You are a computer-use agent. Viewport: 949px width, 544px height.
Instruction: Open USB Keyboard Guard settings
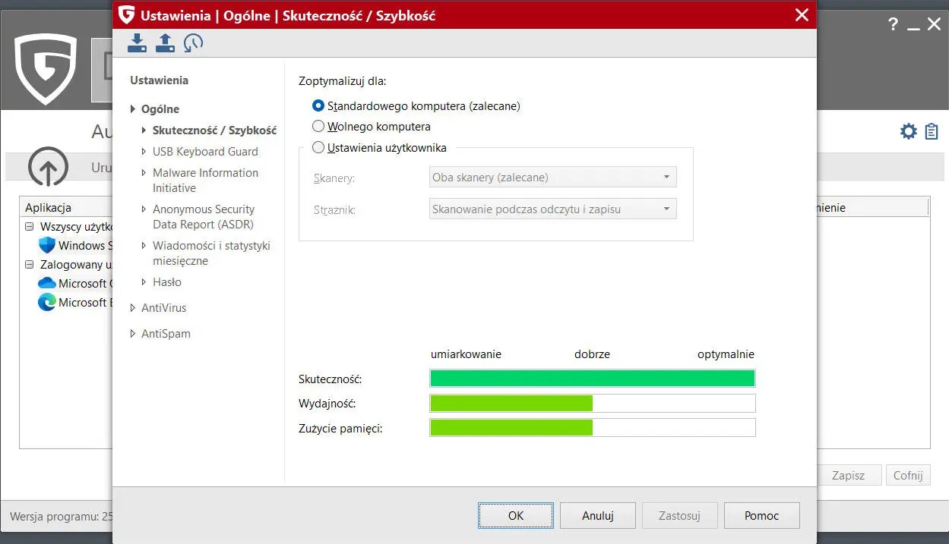click(x=205, y=152)
